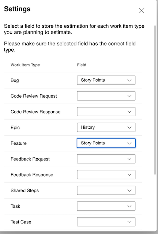Open the Bug field dropdown
The height and width of the screenshot is (234, 158).
(x=106, y=80)
